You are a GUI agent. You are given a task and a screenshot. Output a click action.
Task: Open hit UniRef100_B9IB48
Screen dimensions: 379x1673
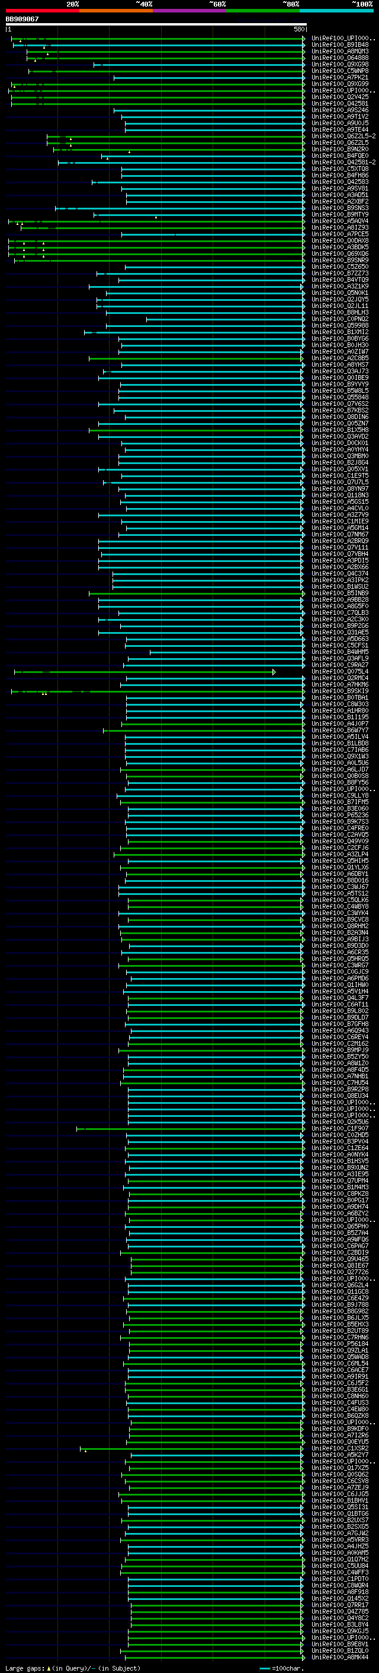click(x=339, y=46)
